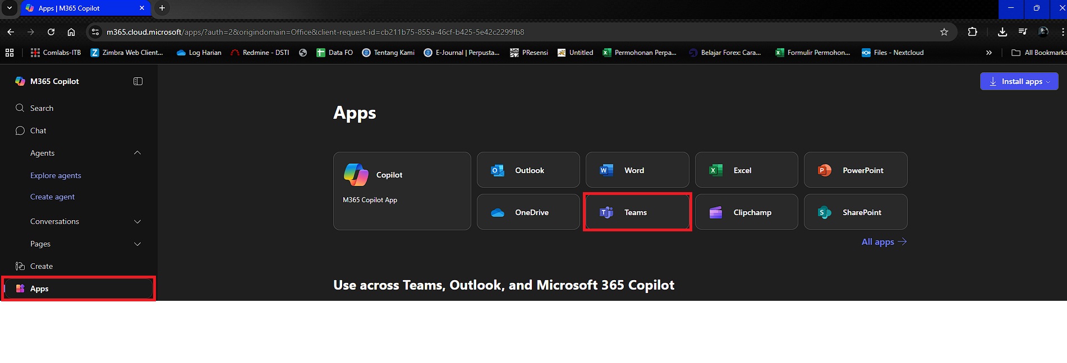
Task: Open the Copilot M365 app card
Action: (402, 191)
